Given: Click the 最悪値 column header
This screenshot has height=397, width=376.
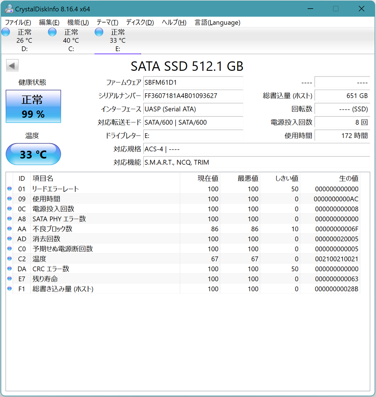Looking at the screenshot, I should pyautogui.click(x=240, y=178).
